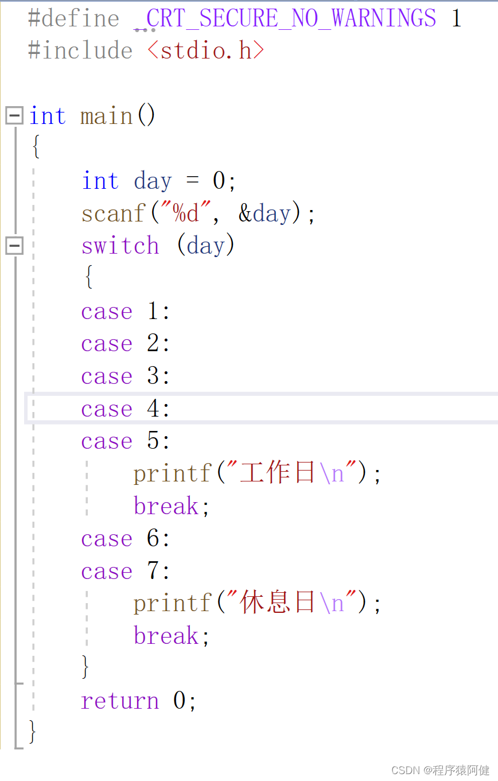This screenshot has height=781, width=498.
Task: Click the break after the 休息日 printf
Action: (x=172, y=636)
